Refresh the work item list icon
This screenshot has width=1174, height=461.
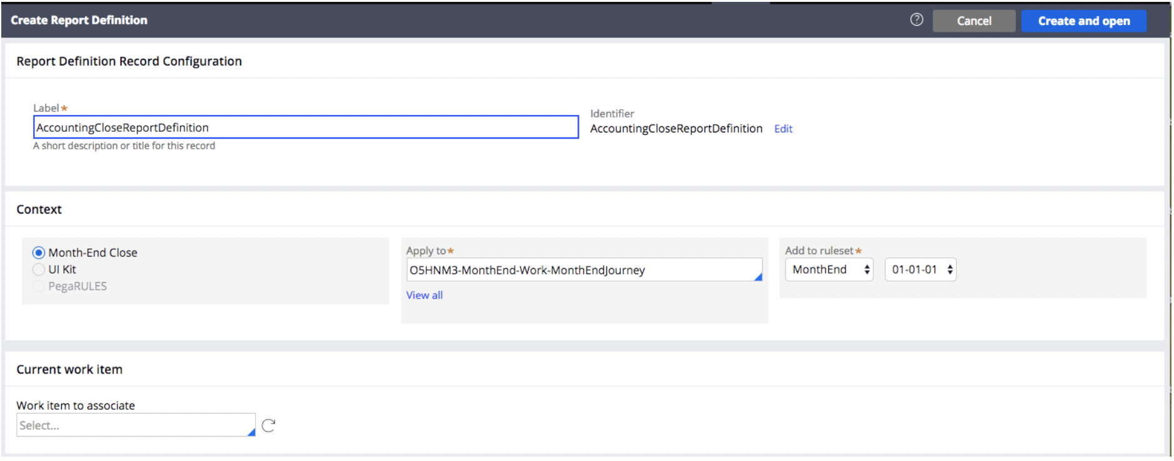coord(269,425)
